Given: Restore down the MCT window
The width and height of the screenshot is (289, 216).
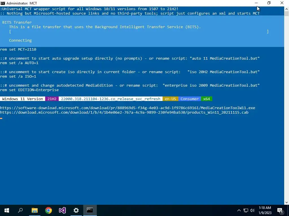Looking at the screenshot, I should coord(269,3).
